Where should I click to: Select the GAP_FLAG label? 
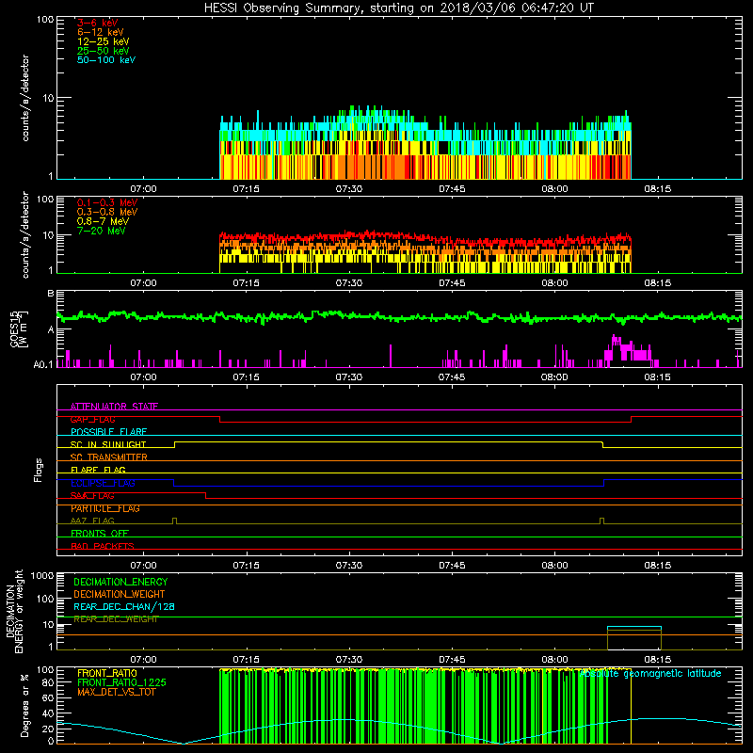coord(92,419)
